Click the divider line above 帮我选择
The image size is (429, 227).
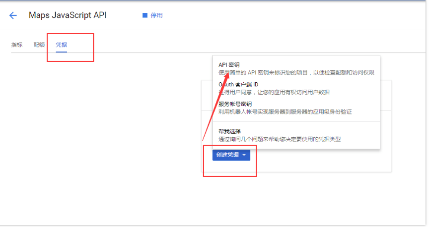296,121
